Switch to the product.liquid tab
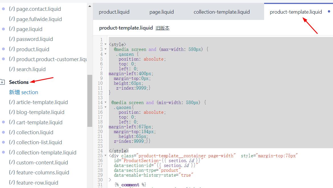The width and height of the screenshot is (333, 188). (x=114, y=12)
